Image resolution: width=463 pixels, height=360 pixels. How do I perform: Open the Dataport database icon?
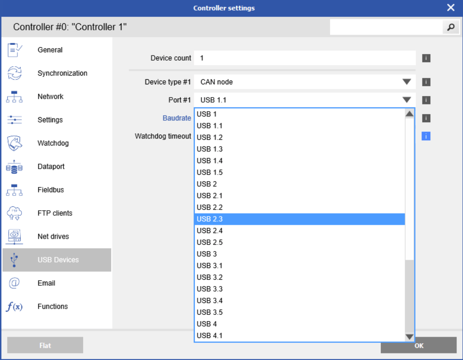tap(14, 166)
